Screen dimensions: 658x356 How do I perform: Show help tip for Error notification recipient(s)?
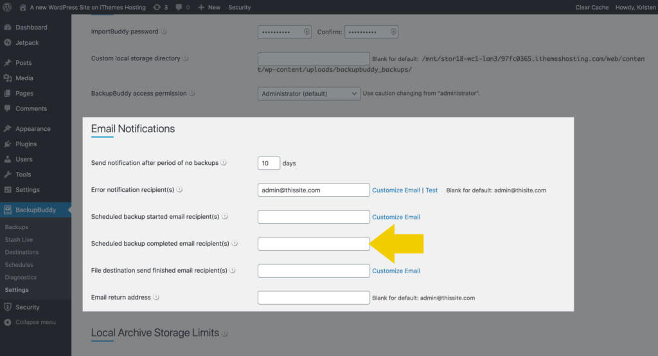(x=179, y=190)
